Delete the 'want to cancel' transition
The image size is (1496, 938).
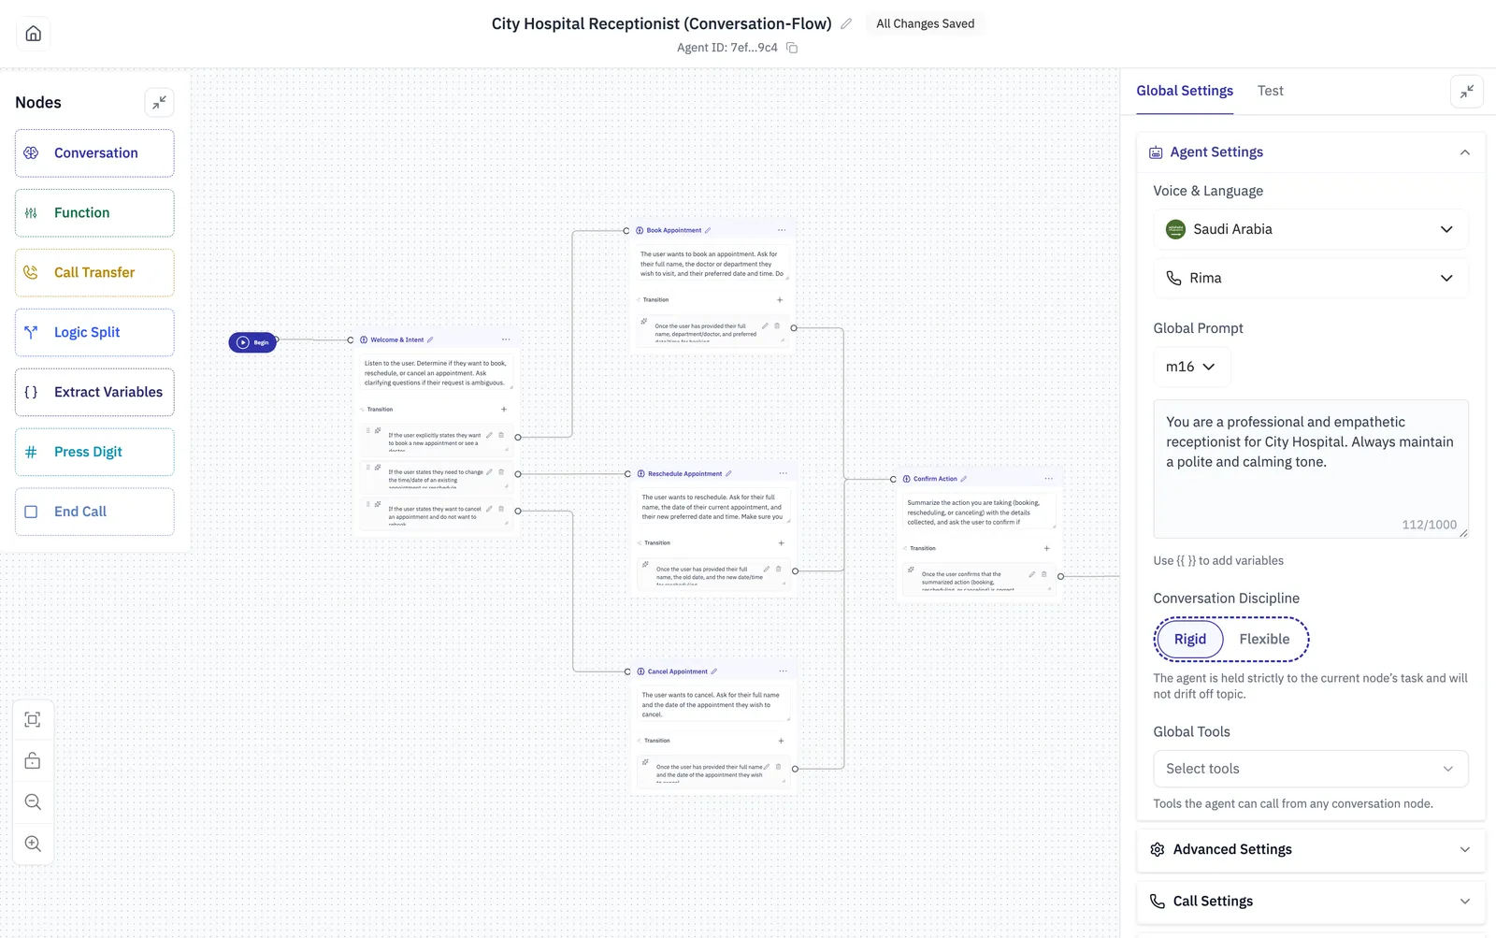pos(501,510)
